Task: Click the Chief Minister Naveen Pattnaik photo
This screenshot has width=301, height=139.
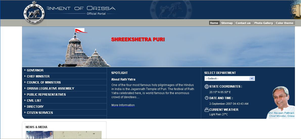Action: tap(281, 102)
